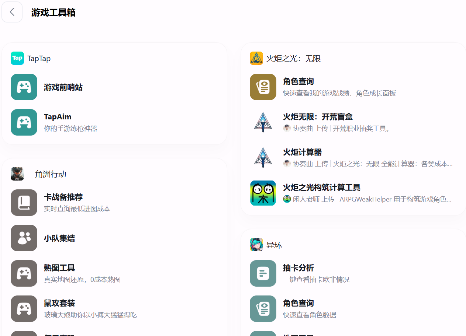Screen dimensions: 466x336
Task: Click the 异环 game avatar
Action: [x=256, y=245]
